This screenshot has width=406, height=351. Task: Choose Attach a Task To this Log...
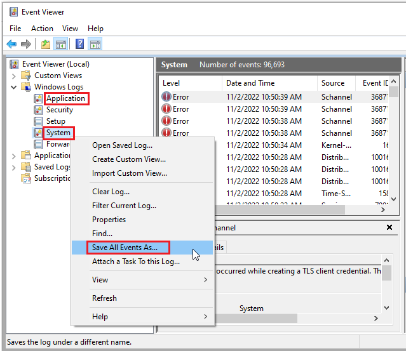tap(142, 262)
